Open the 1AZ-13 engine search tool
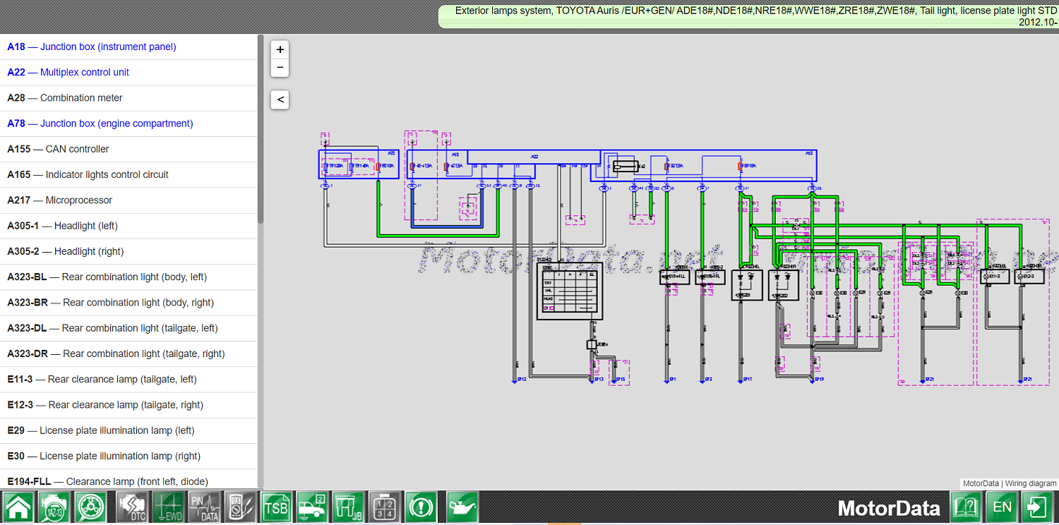 coord(54,507)
